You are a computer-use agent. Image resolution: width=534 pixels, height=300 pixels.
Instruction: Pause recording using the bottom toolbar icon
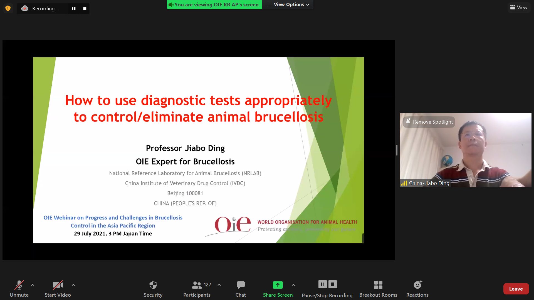[322, 284]
